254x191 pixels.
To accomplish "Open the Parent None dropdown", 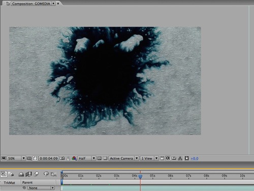I will pos(41,188).
